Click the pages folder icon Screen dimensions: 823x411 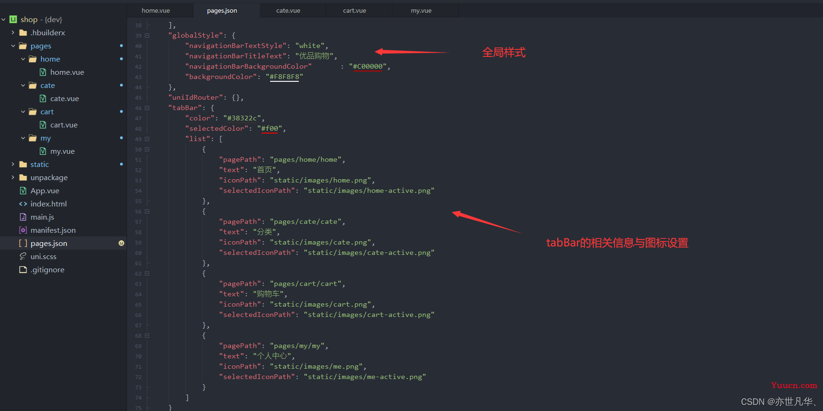point(23,46)
